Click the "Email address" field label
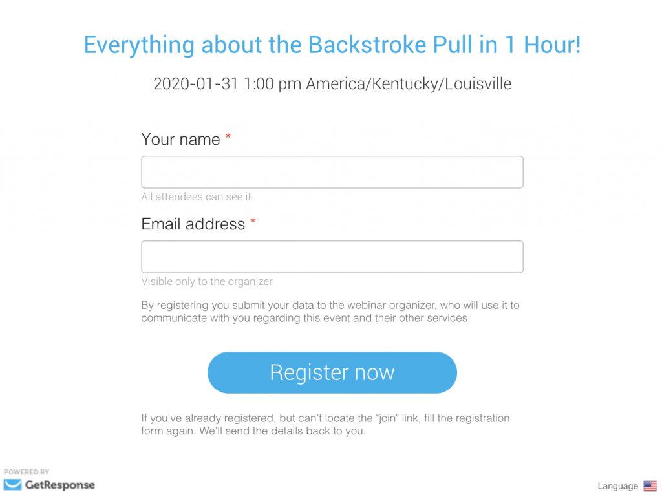662x501 pixels. pyautogui.click(x=193, y=224)
